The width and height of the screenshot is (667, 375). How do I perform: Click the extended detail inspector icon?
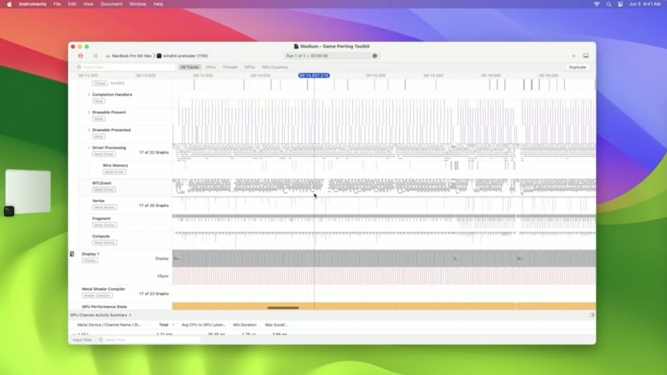[x=592, y=315]
